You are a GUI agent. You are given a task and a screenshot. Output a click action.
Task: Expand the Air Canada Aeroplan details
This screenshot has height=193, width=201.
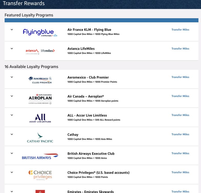[12, 96]
